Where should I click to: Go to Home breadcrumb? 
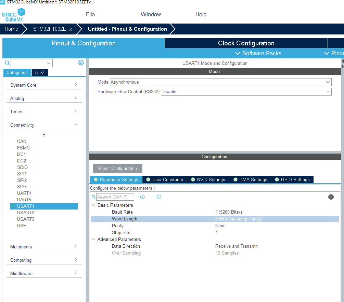(11, 29)
